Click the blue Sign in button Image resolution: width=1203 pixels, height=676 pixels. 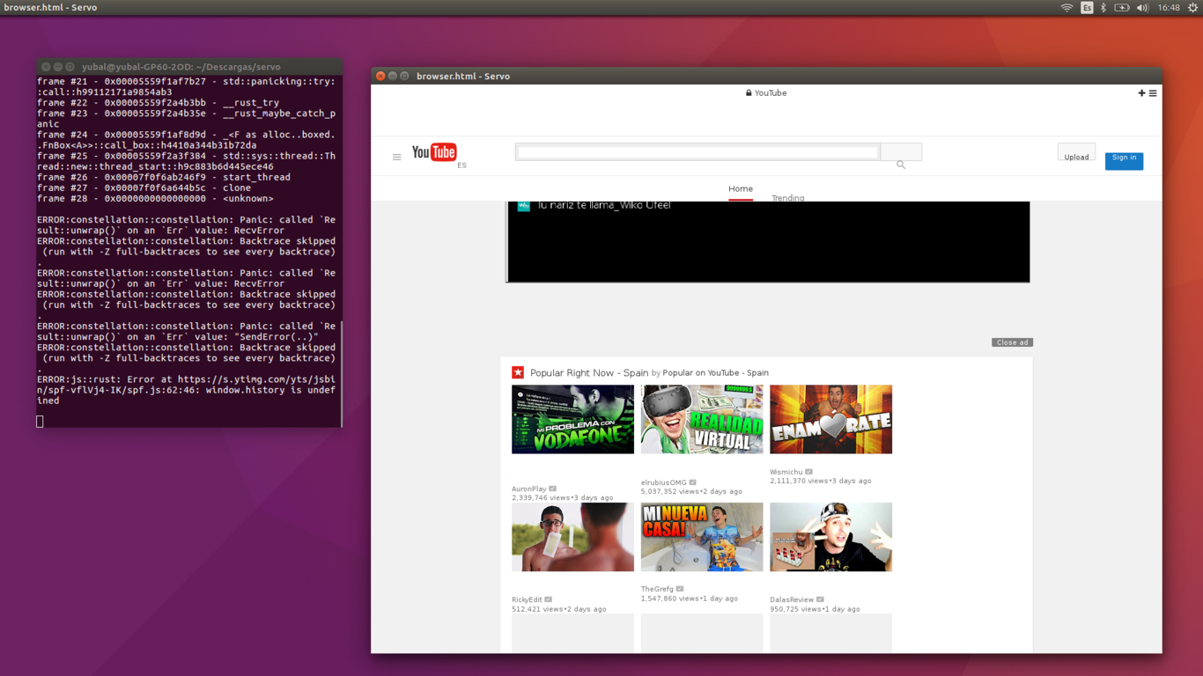[x=1124, y=160]
